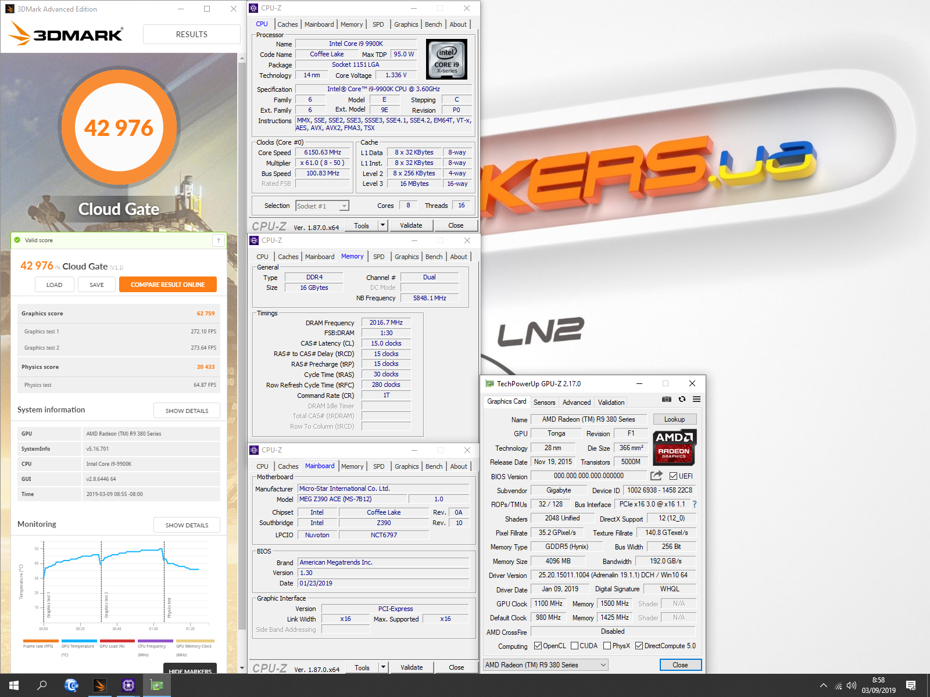This screenshot has width=930, height=697.
Task: Open the system tray volume icon
Action: pyautogui.click(x=852, y=685)
